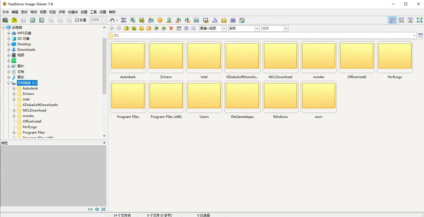Switch to thumbnails view icon
This screenshot has width=424, height=217.
click(179, 28)
